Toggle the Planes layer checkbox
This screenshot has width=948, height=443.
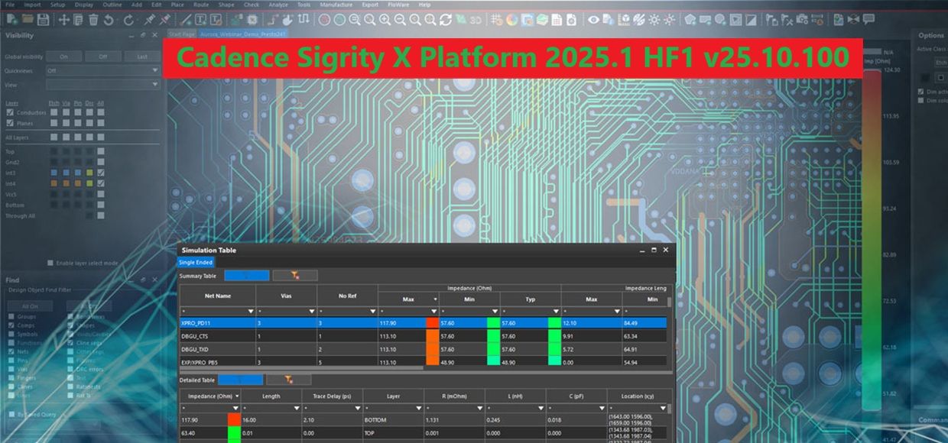click(11, 122)
